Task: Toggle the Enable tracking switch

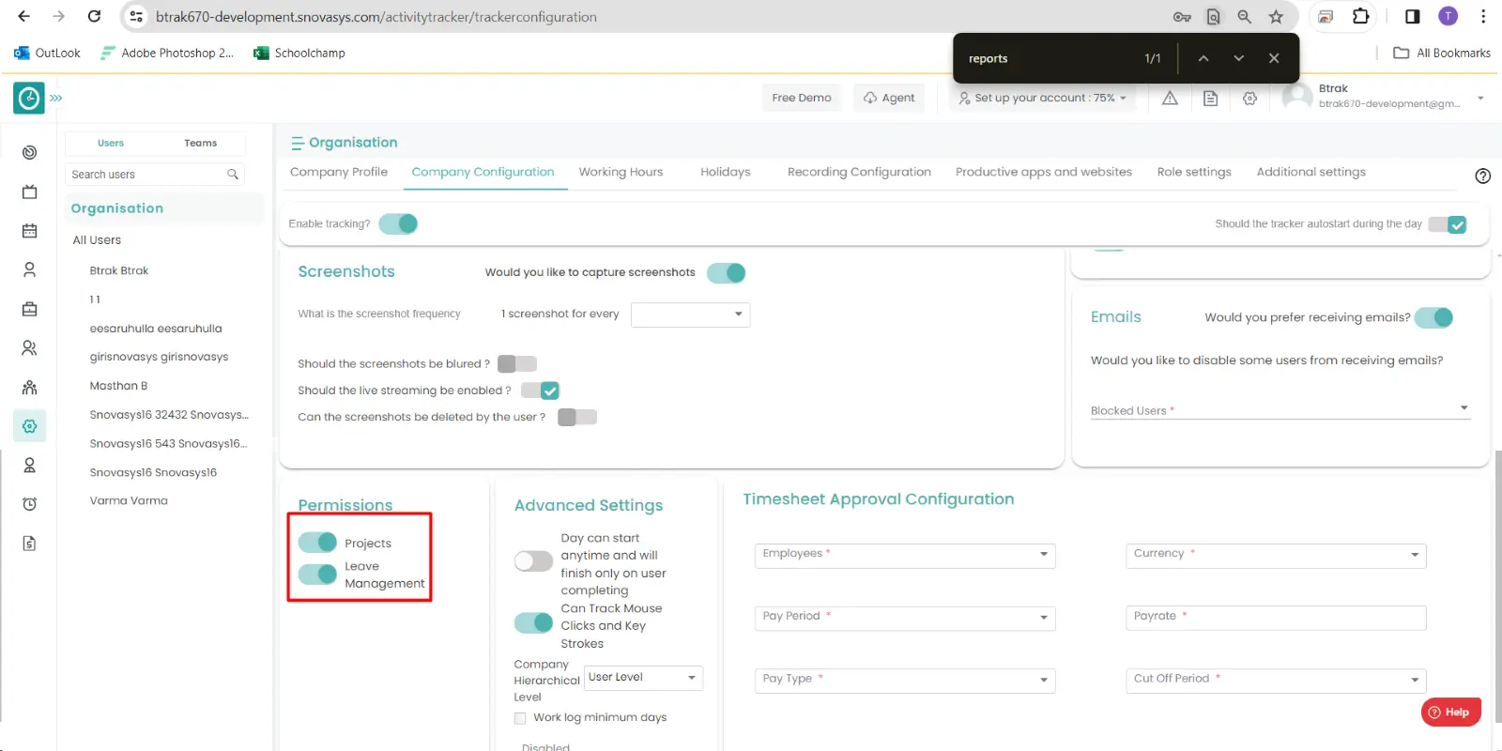Action: (399, 223)
